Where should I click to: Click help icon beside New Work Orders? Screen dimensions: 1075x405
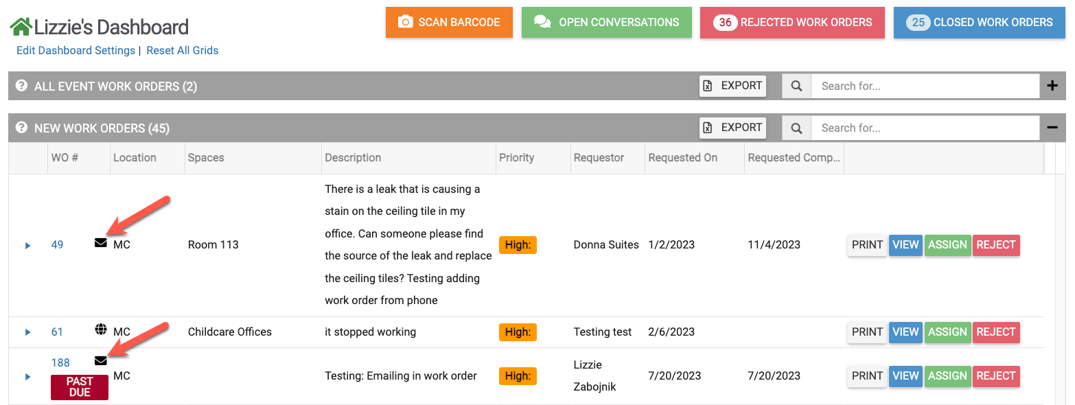[21, 128]
